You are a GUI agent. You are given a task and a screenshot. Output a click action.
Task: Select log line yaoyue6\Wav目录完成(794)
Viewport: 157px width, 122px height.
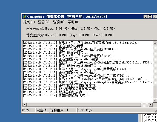click(76, 76)
